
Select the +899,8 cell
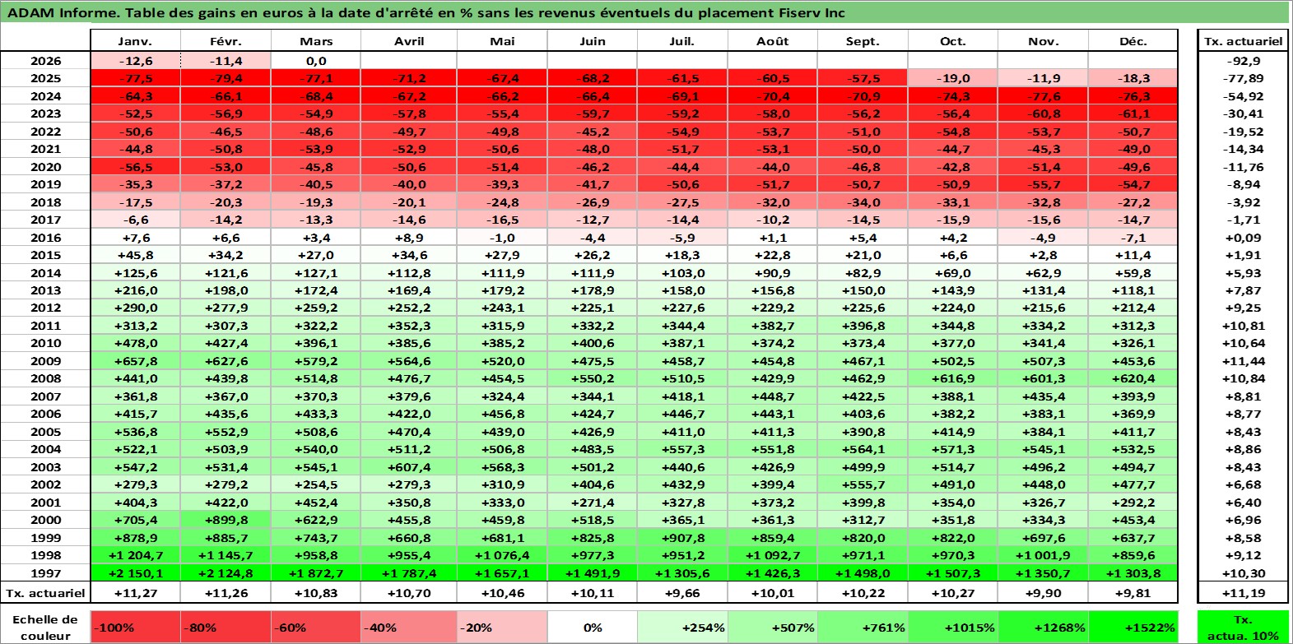tap(226, 520)
